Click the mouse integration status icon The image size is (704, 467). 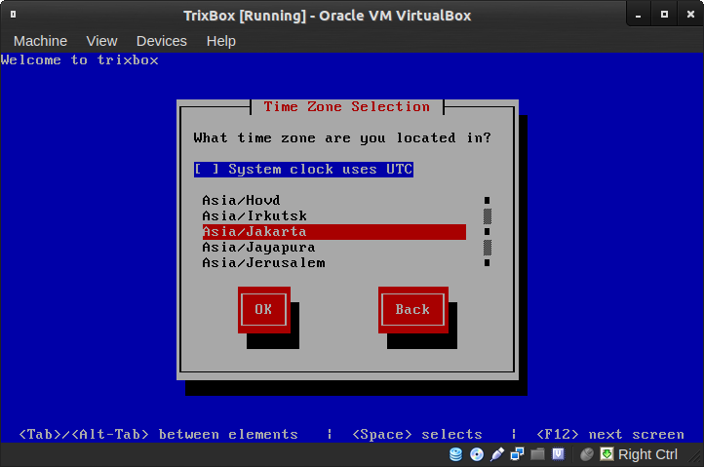point(587,454)
